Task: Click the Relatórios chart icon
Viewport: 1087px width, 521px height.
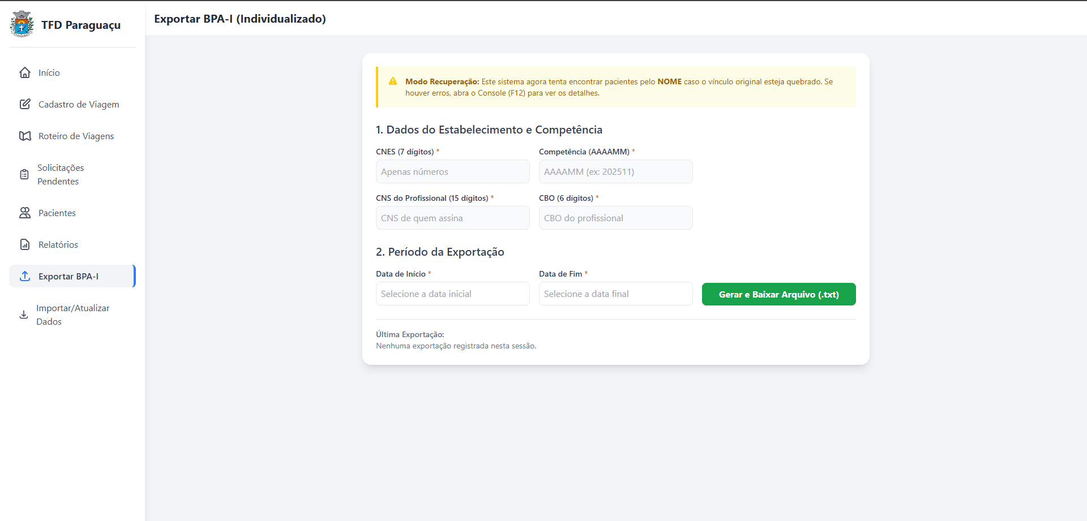Action: click(x=25, y=244)
